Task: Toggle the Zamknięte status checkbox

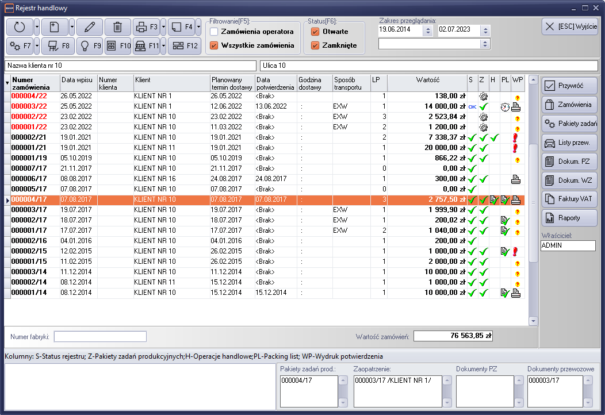Action: coord(315,45)
